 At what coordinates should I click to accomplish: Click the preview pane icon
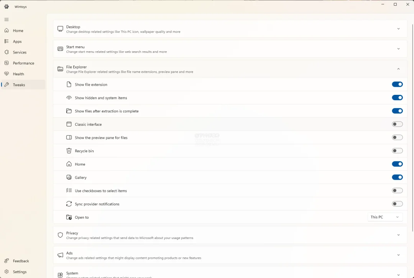(x=69, y=138)
